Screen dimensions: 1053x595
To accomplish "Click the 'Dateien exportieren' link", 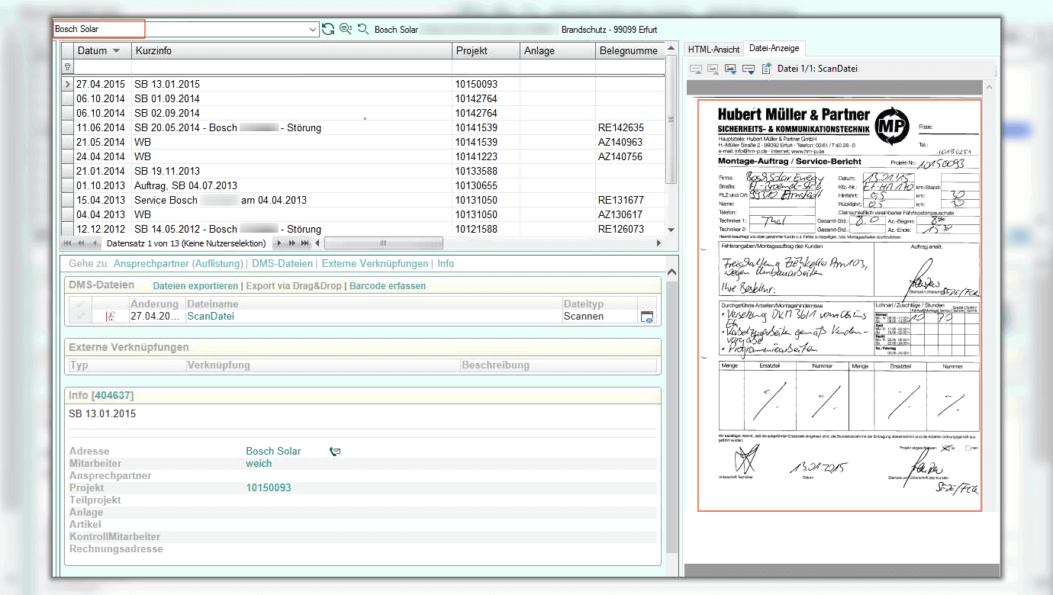I will [x=195, y=286].
